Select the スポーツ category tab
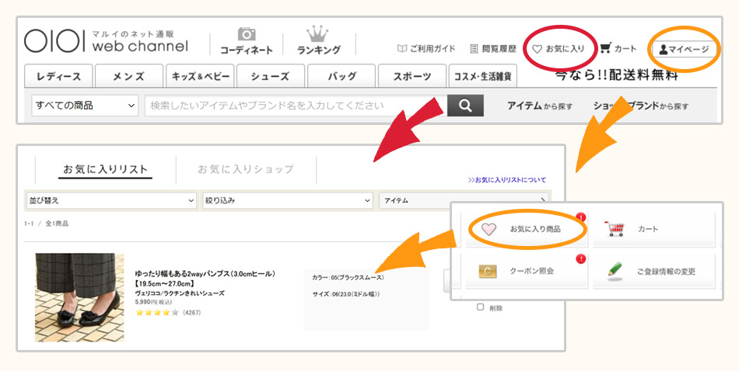739x371 pixels. coord(412,77)
